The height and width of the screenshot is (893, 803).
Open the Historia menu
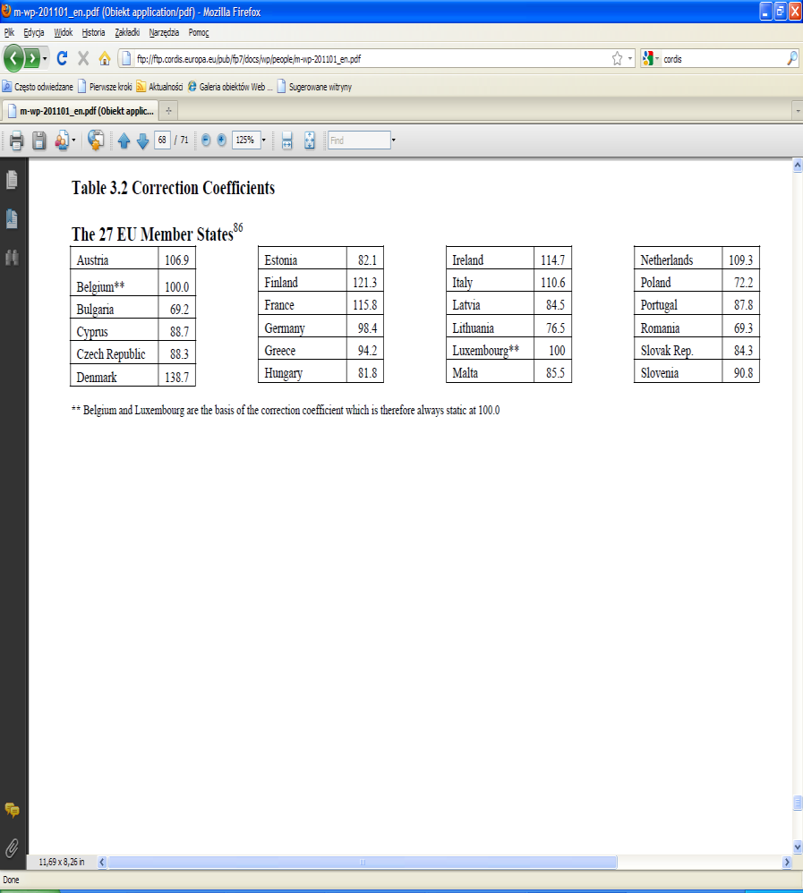pyautogui.click(x=93, y=32)
